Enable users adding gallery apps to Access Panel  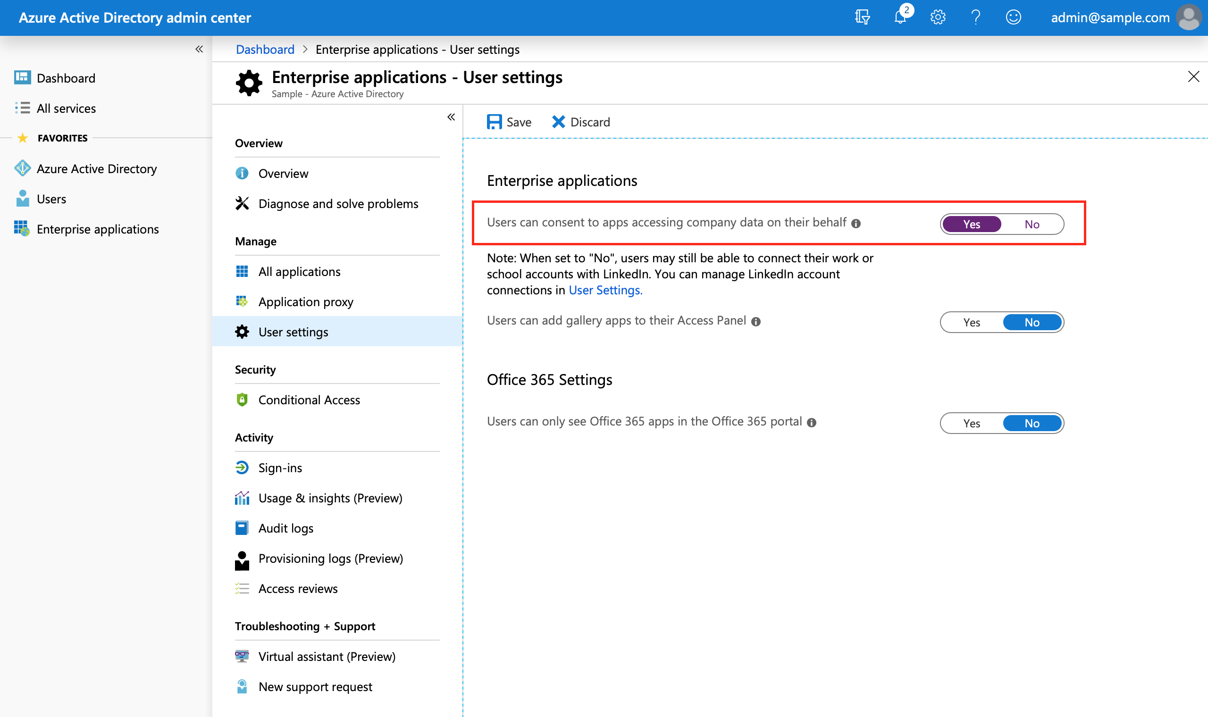[972, 322]
